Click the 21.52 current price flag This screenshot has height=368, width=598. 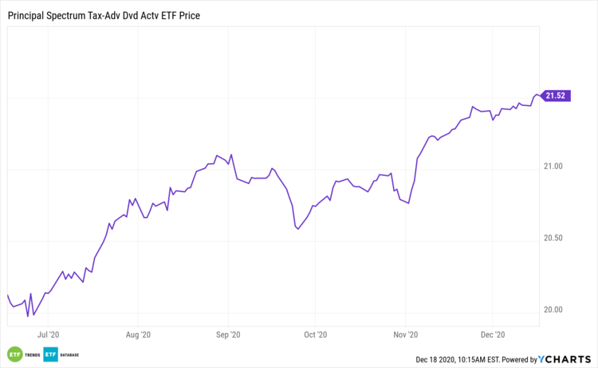[553, 96]
